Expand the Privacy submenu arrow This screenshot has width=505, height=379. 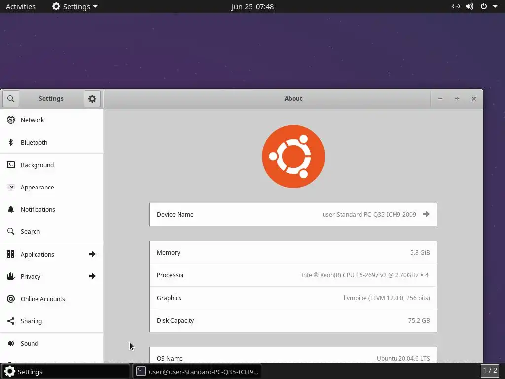pos(92,276)
